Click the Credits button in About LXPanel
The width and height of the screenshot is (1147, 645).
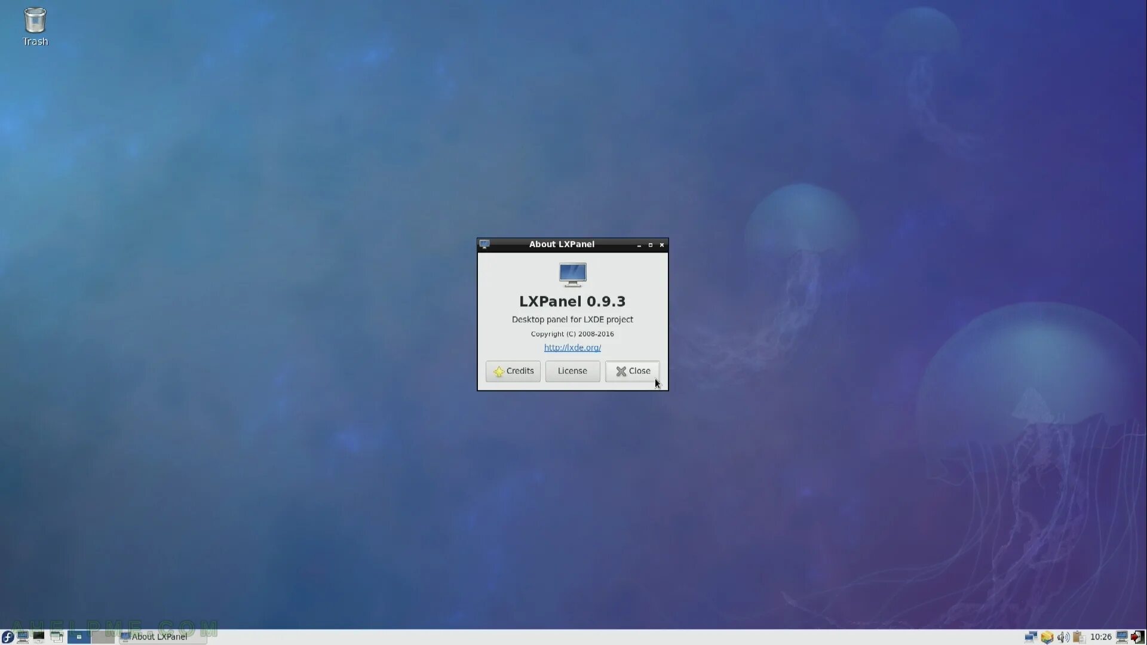[x=513, y=371]
